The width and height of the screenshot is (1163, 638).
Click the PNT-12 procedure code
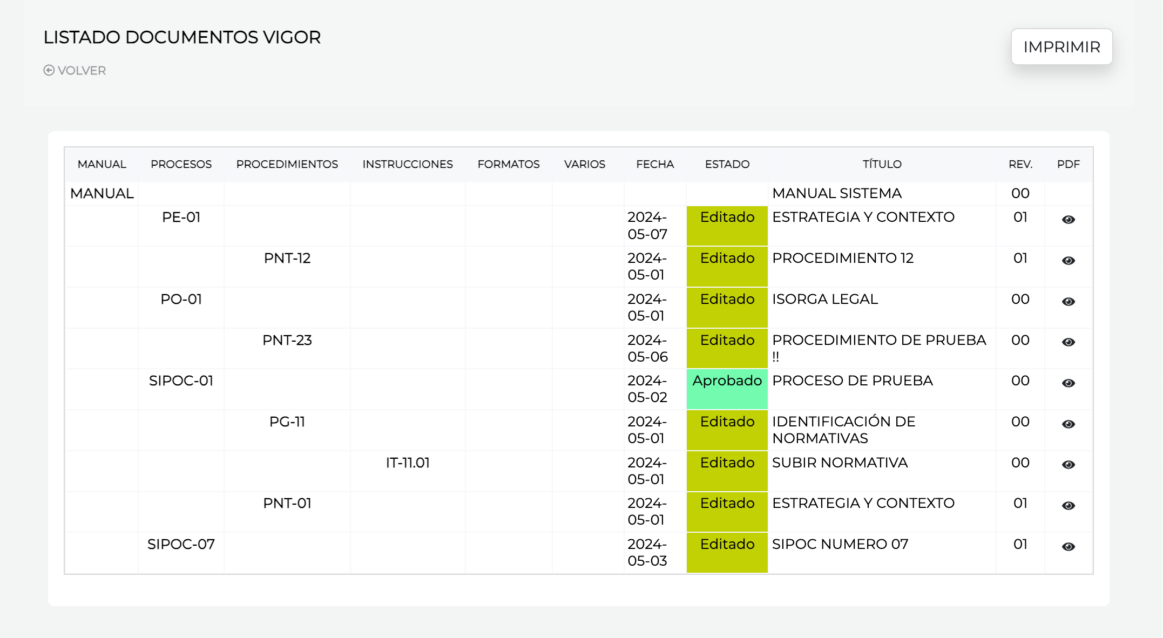pyautogui.click(x=287, y=258)
